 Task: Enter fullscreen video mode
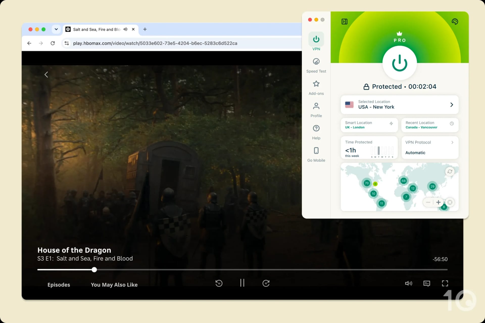(445, 283)
